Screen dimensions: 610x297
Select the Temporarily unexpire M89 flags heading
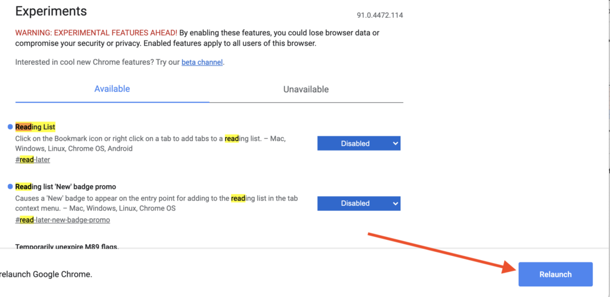67,246
